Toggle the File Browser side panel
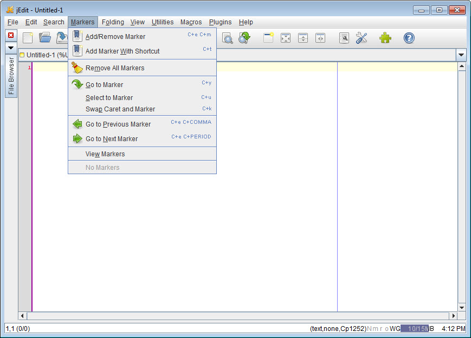471x338 pixels. 11,76
